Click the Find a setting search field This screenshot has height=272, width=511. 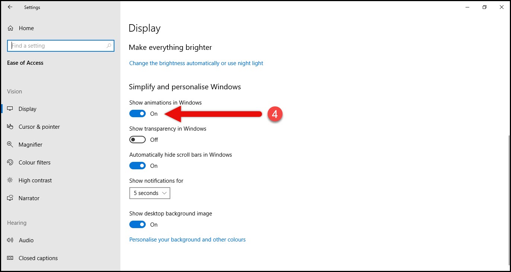61,46
